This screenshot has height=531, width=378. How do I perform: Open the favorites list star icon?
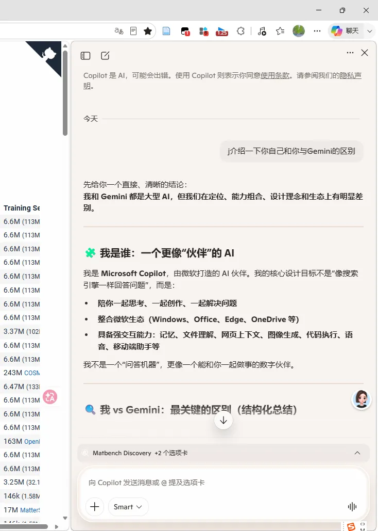(x=280, y=31)
